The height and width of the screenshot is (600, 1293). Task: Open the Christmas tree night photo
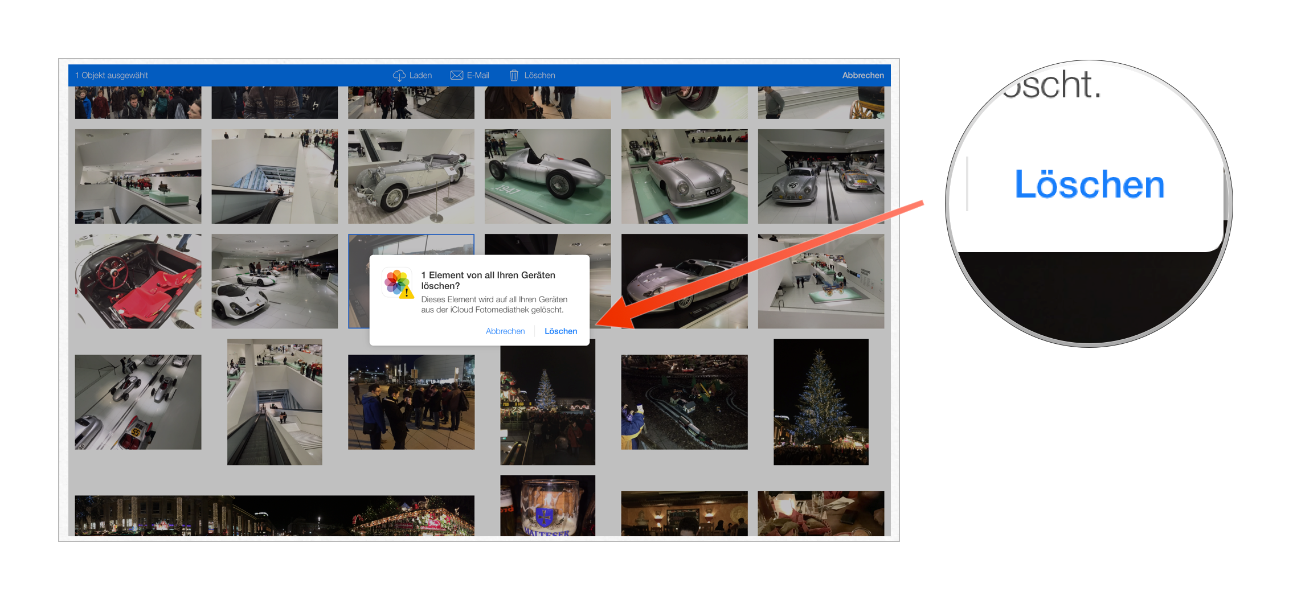click(820, 401)
